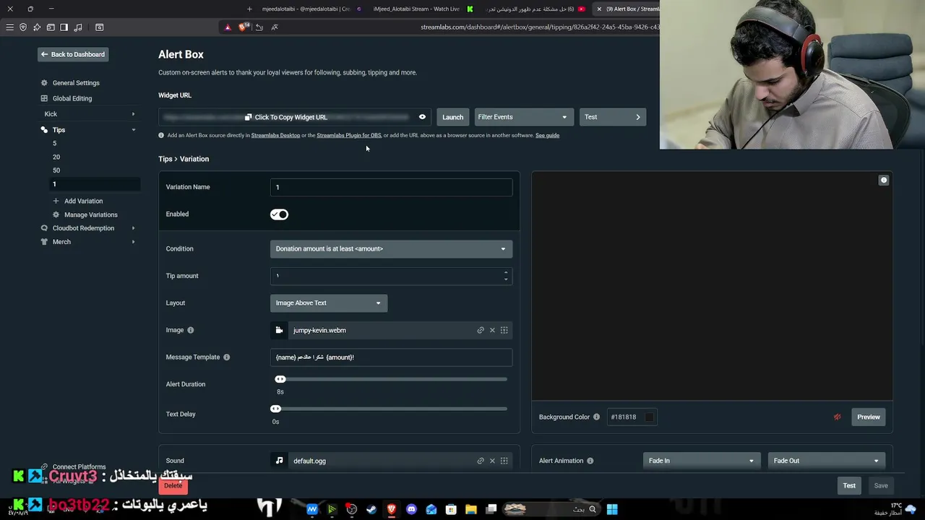Switch to mjeedalotaibi creator browser tab
Image resolution: width=925 pixels, height=520 pixels.
tap(306, 9)
